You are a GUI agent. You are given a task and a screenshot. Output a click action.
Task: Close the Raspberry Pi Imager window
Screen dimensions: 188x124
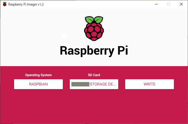point(181,4)
